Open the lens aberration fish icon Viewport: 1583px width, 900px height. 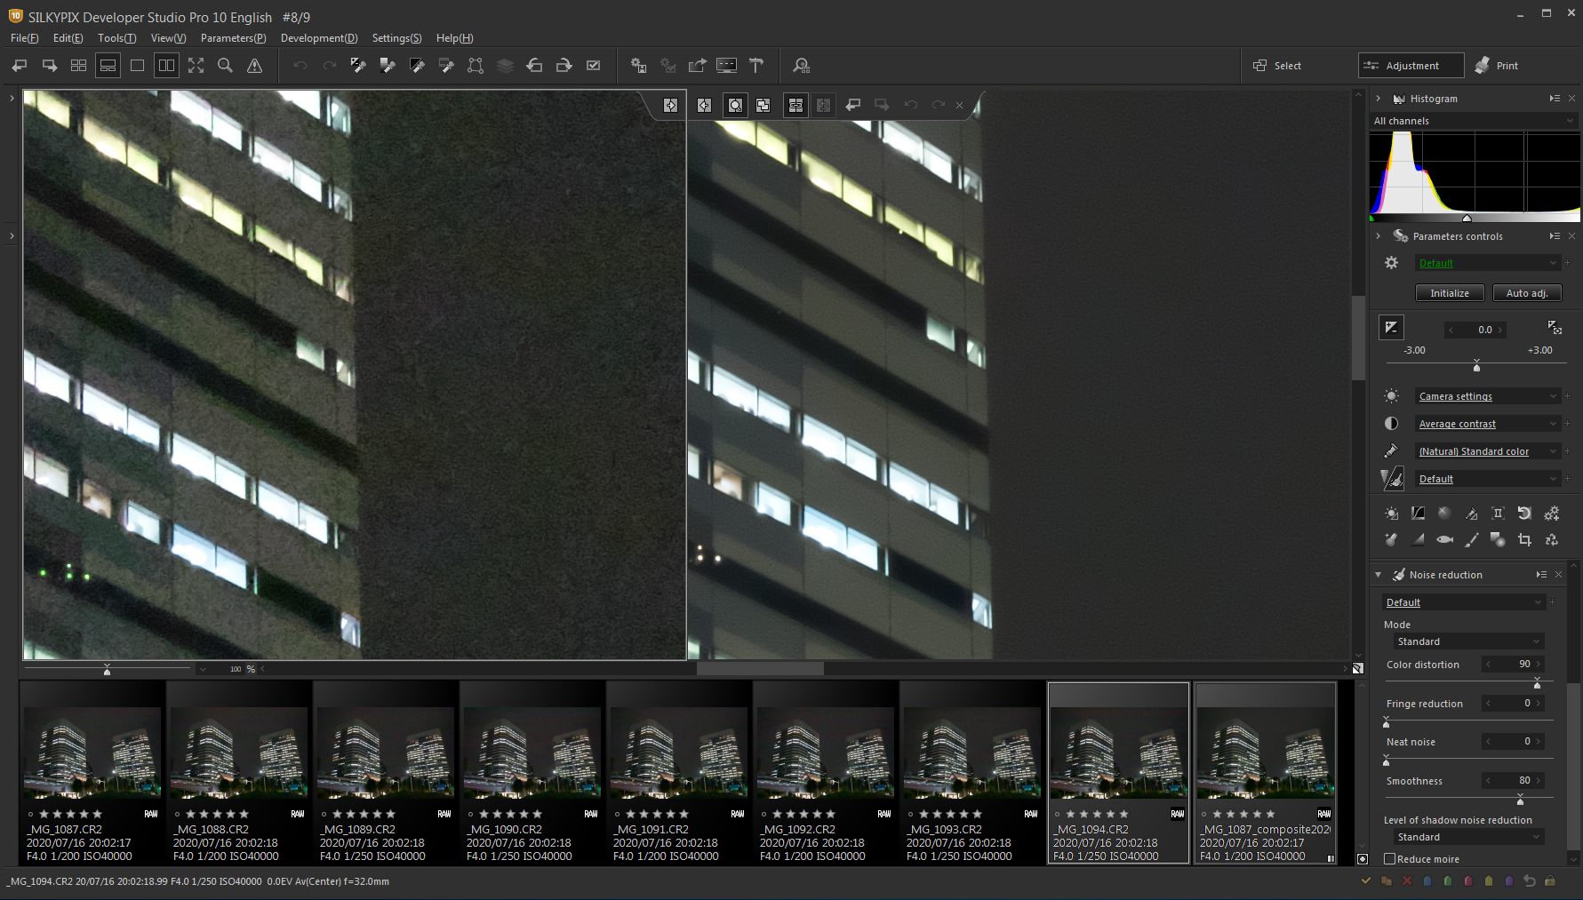(x=1444, y=539)
